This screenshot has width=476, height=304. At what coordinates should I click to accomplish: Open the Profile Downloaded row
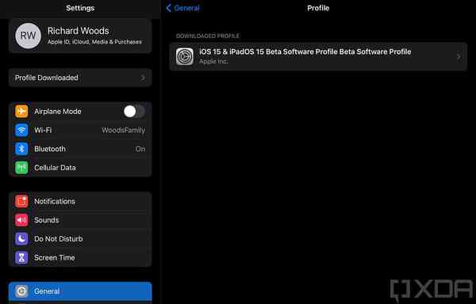coord(80,78)
